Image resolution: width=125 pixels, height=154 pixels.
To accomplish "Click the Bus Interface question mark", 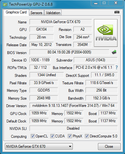I will [117, 67].
